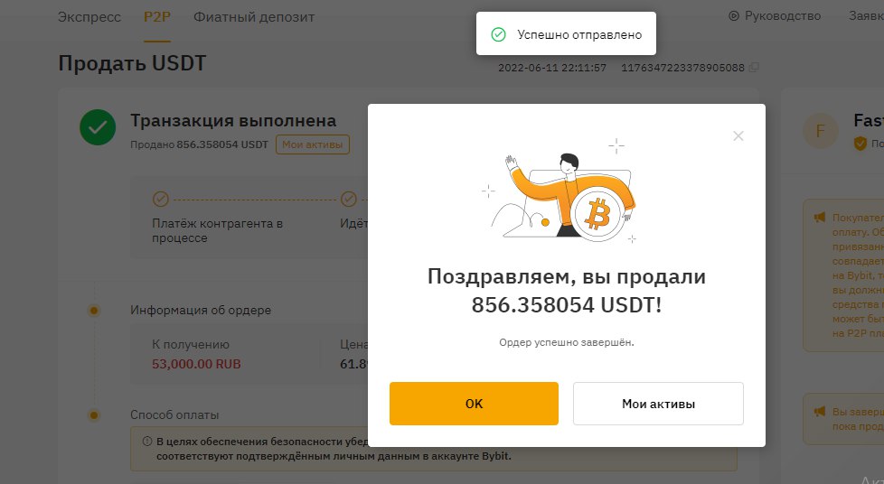Click the shield badge under seller name
884x484 pixels.
click(860, 143)
